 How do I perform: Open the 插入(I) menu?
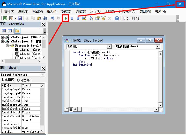[x=51, y=12]
